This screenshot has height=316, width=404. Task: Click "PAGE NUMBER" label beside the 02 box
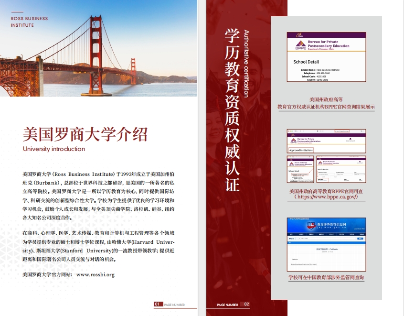(227, 305)
